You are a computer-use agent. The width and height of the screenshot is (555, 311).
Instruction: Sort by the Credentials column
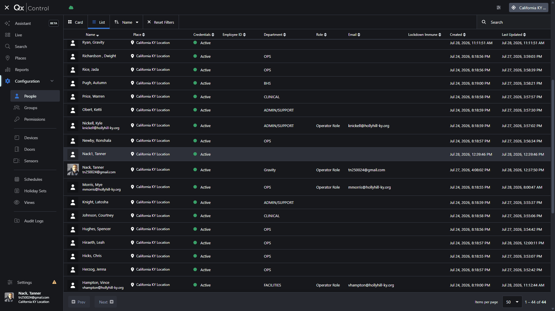204,35
